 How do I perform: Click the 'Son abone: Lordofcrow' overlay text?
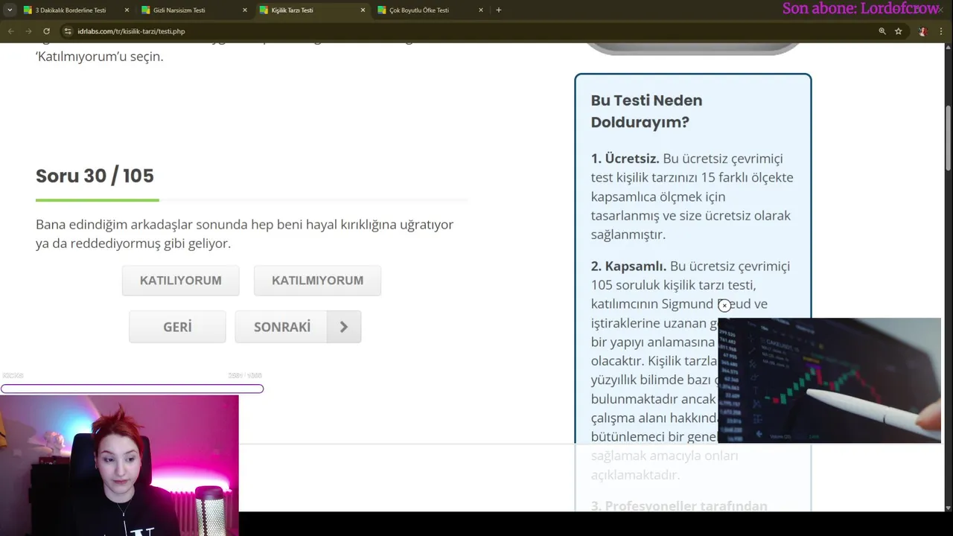click(x=861, y=9)
